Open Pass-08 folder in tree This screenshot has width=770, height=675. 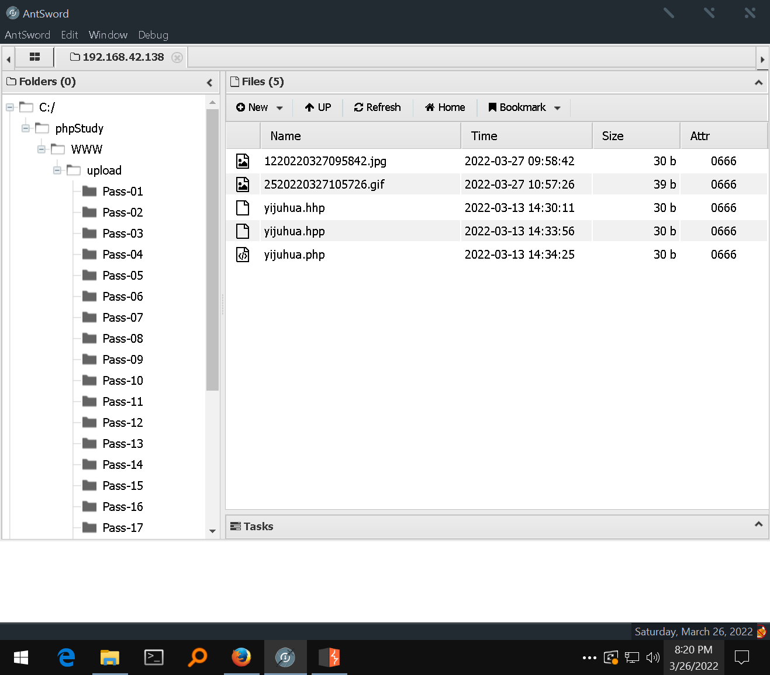point(123,339)
